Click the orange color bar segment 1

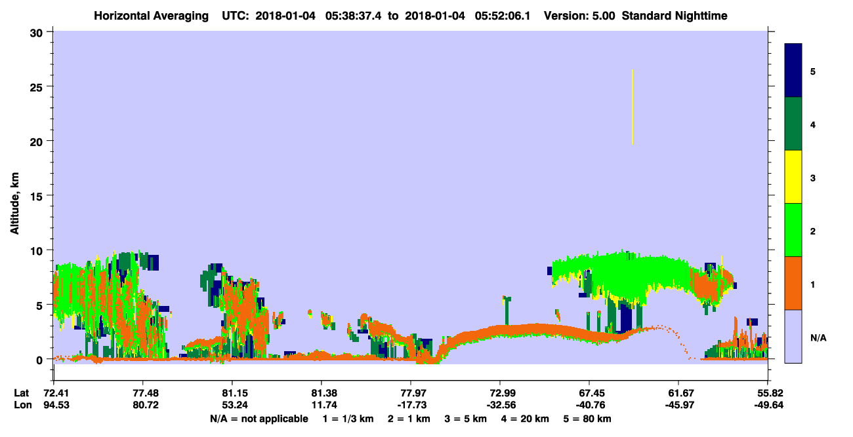click(793, 283)
